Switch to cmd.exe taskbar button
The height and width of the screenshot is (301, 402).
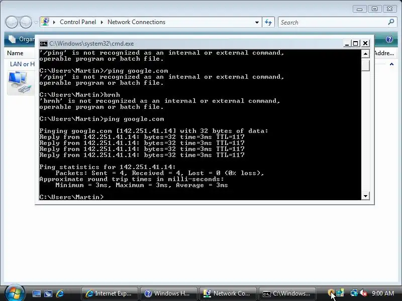pyautogui.click(x=287, y=293)
